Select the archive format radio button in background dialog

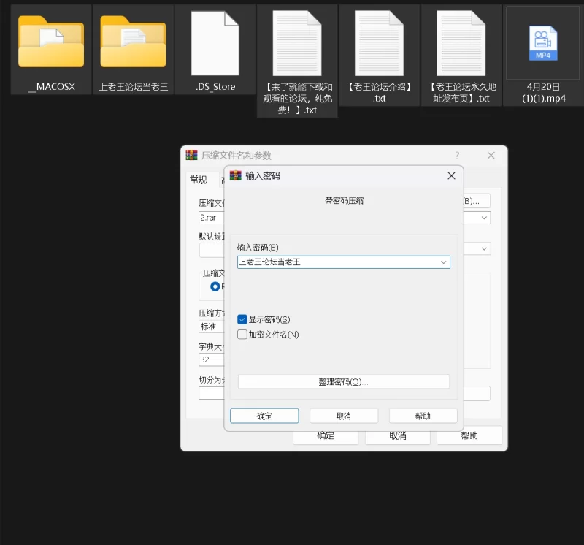tap(215, 286)
